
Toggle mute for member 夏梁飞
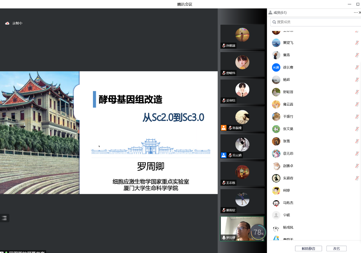(357, 43)
